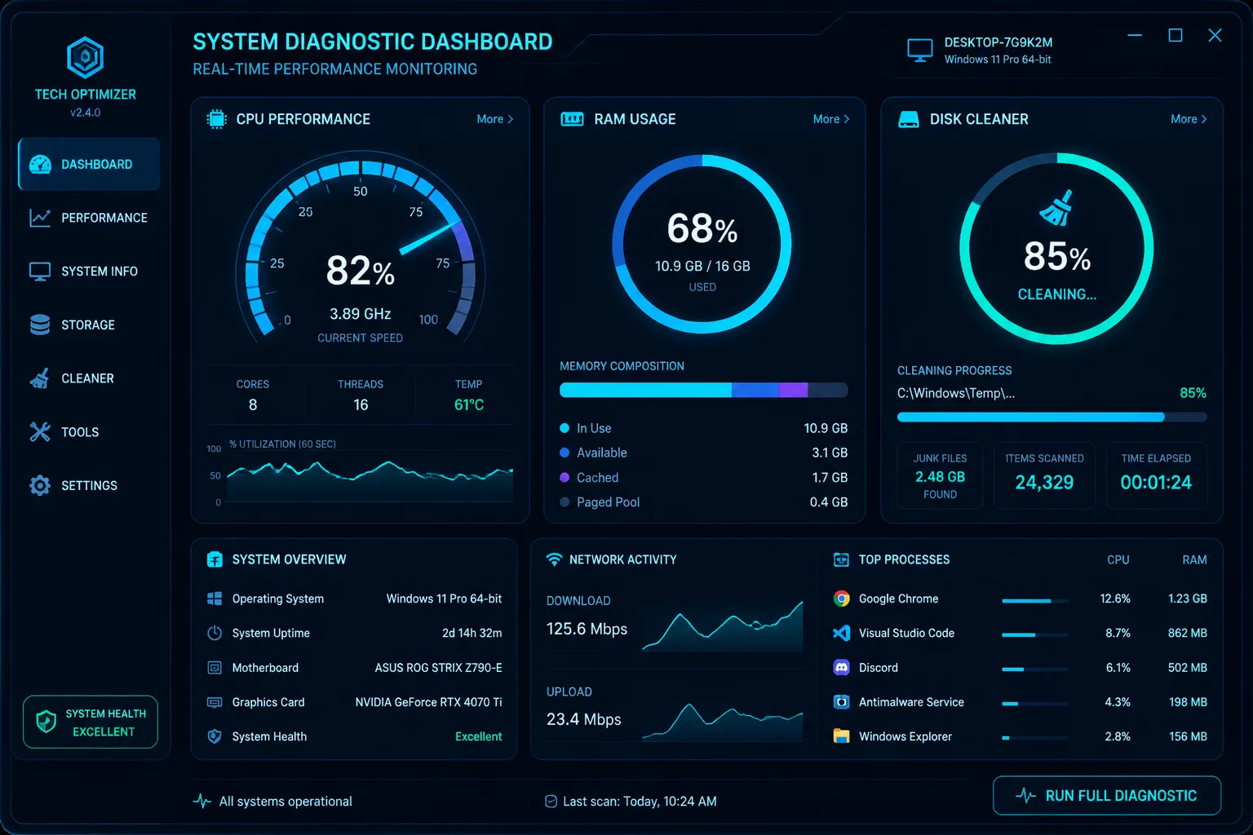Image resolution: width=1253 pixels, height=835 pixels.
Task: Click the NVIDIA GeForce RTX 4070 Ti value
Action: 428,702
